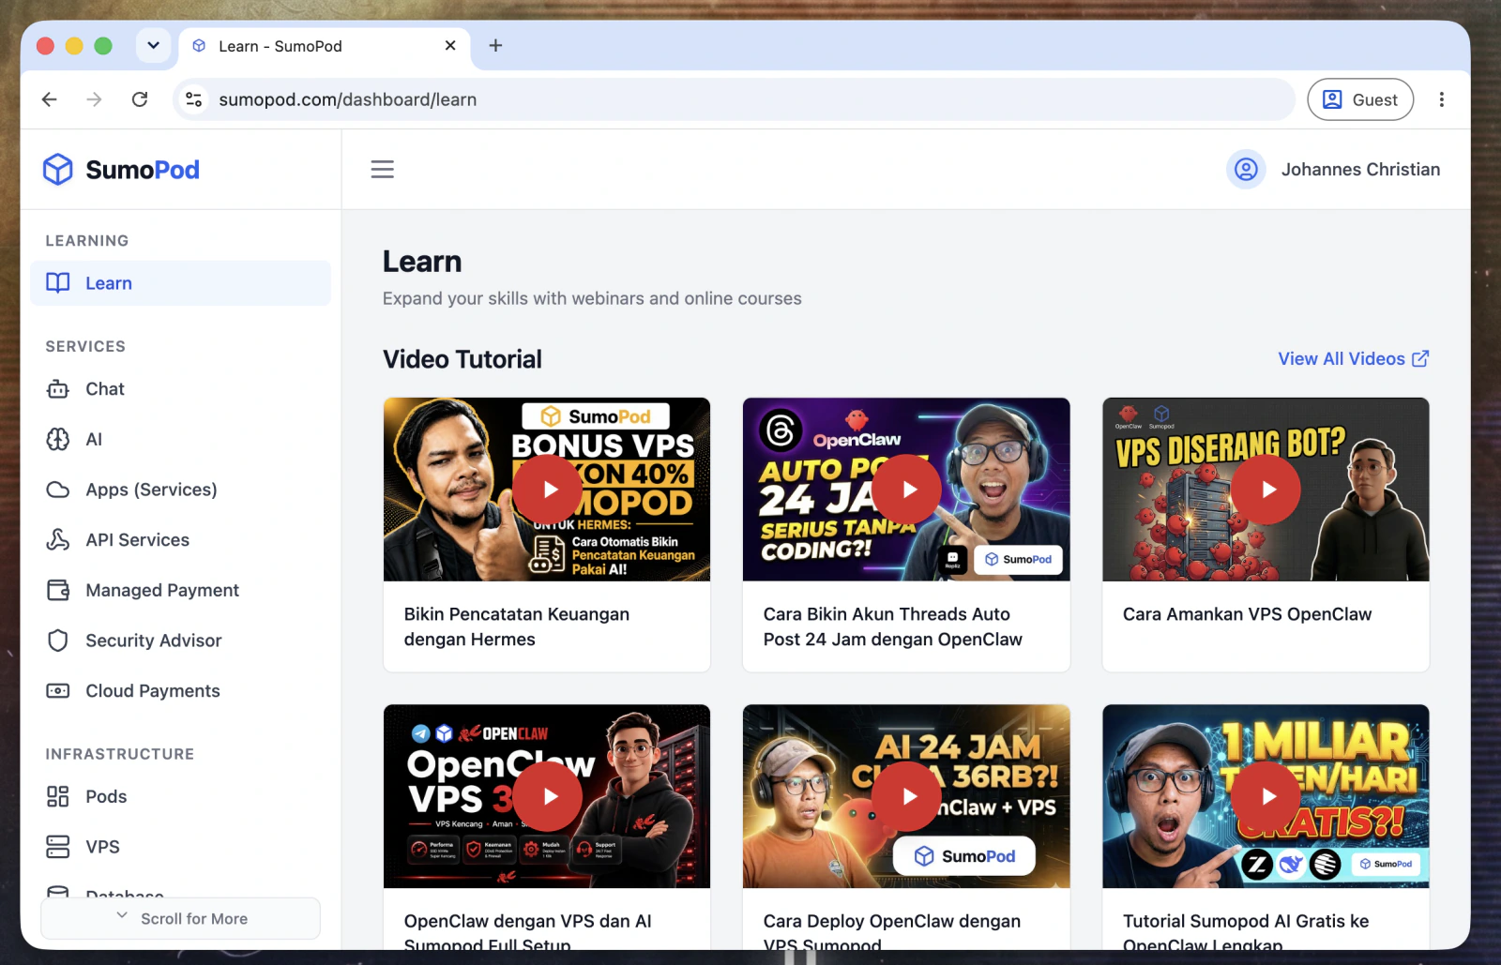Play Cara Deploy OpenClaw dengan VPS video

[x=907, y=796]
